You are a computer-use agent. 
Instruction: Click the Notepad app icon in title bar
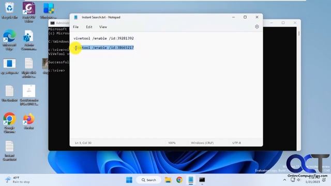[x=76, y=17]
